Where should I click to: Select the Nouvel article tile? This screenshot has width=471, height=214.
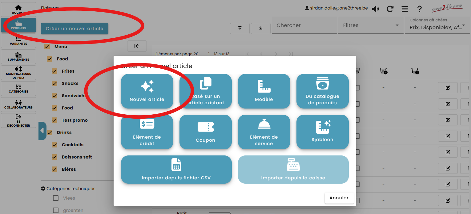(147, 91)
